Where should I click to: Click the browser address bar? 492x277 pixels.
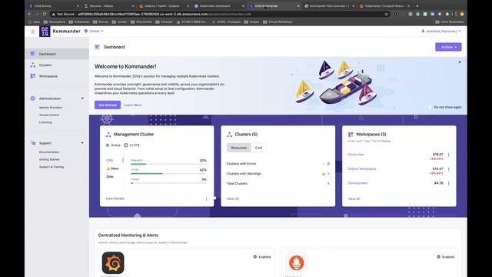point(220,14)
